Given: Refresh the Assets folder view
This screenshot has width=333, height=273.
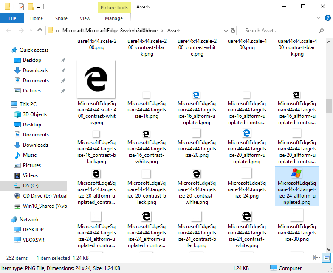Looking at the screenshot, I should 233,31.
